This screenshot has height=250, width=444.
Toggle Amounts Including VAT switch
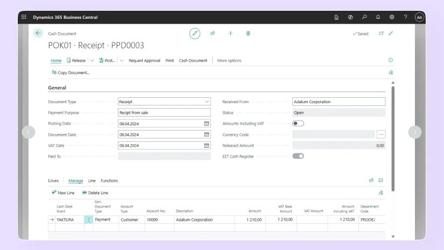298,124
